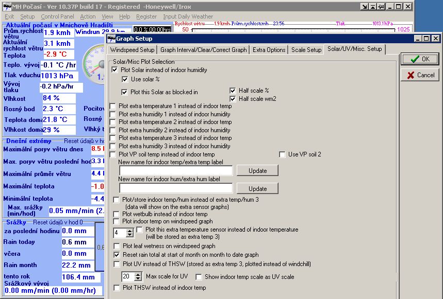The height and width of the screenshot is (299, 443).
Task: Minimize the Graph Setup dialog
Action: point(418,38)
